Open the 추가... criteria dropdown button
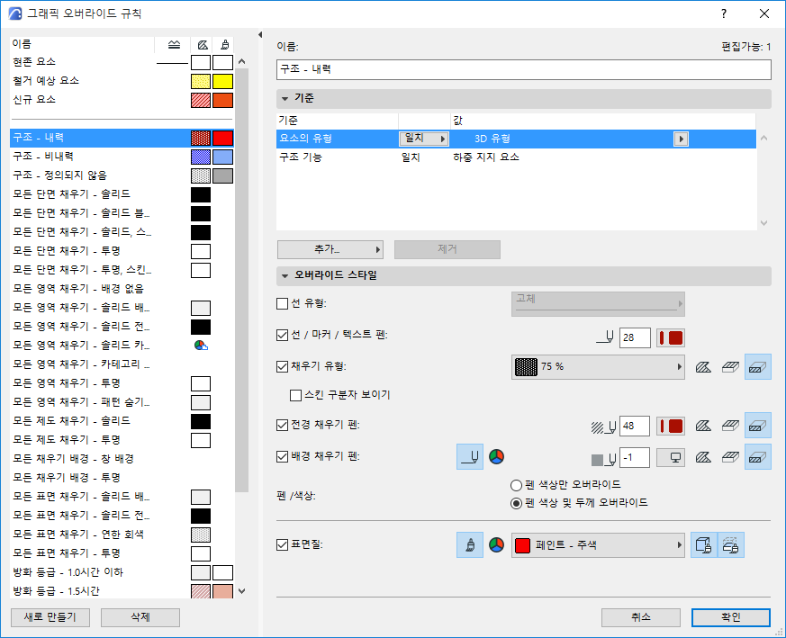Screen dimensions: 786x638 pos(330,249)
